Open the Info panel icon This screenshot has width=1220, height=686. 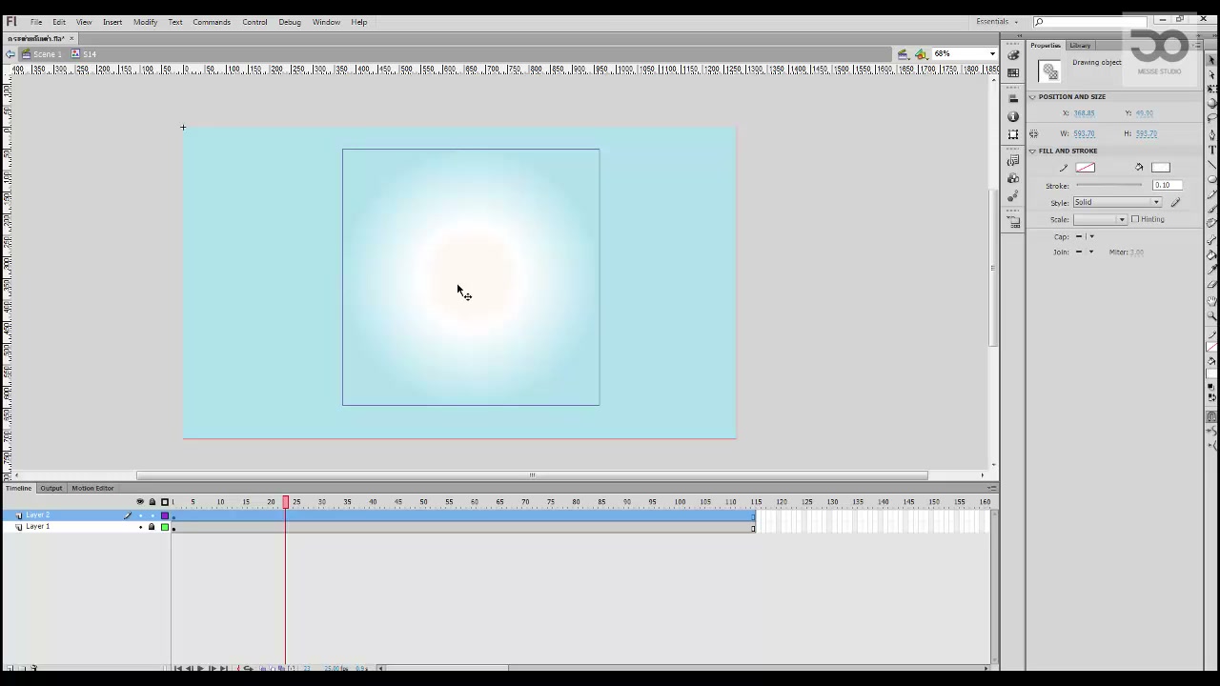click(1013, 116)
